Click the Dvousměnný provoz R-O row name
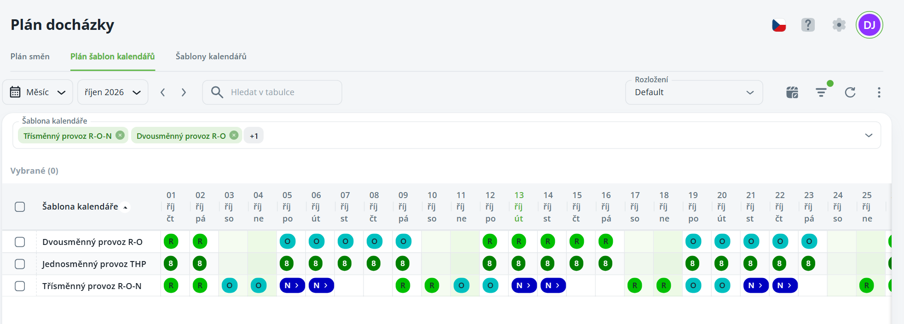The width and height of the screenshot is (904, 324). click(92, 242)
